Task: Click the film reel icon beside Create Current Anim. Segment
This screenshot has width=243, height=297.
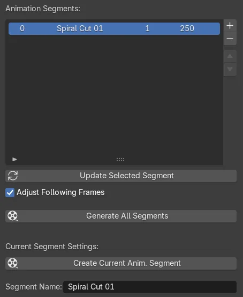Action: tap(13, 263)
